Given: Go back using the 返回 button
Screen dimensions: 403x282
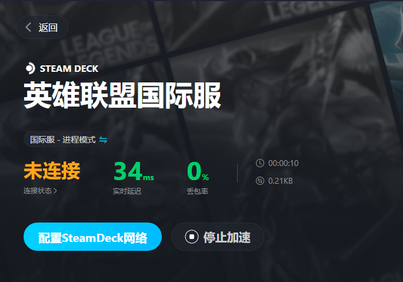Looking at the screenshot, I should (x=42, y=27).
